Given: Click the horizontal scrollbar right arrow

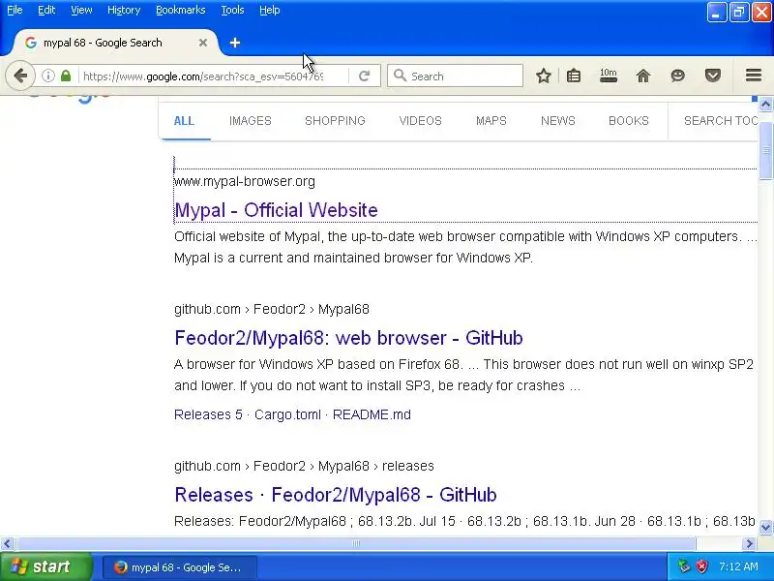Looking at the screenshot, I should 749,544.
